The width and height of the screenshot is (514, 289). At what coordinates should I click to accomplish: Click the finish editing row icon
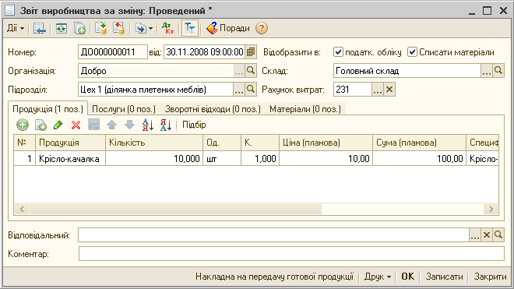[93, 125]
